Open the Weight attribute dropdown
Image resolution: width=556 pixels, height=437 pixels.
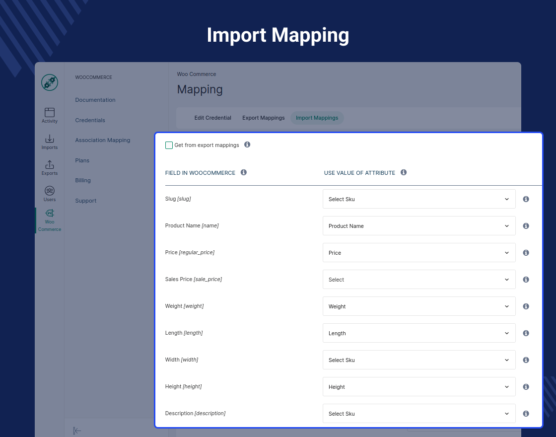click(x=419, y=306)
